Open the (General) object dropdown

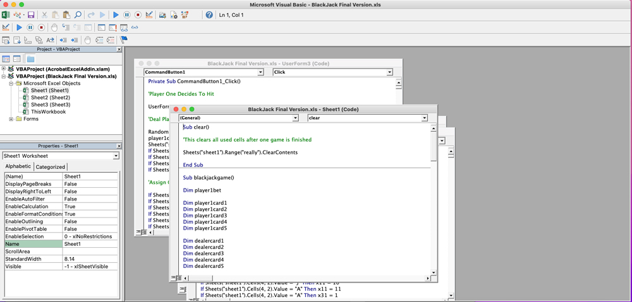[295, 118]
